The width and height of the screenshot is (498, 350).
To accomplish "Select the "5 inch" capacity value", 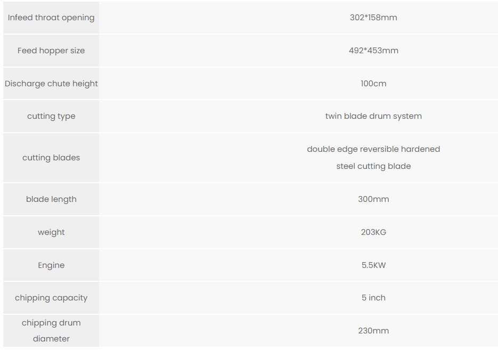I will (x=373, y=298).
